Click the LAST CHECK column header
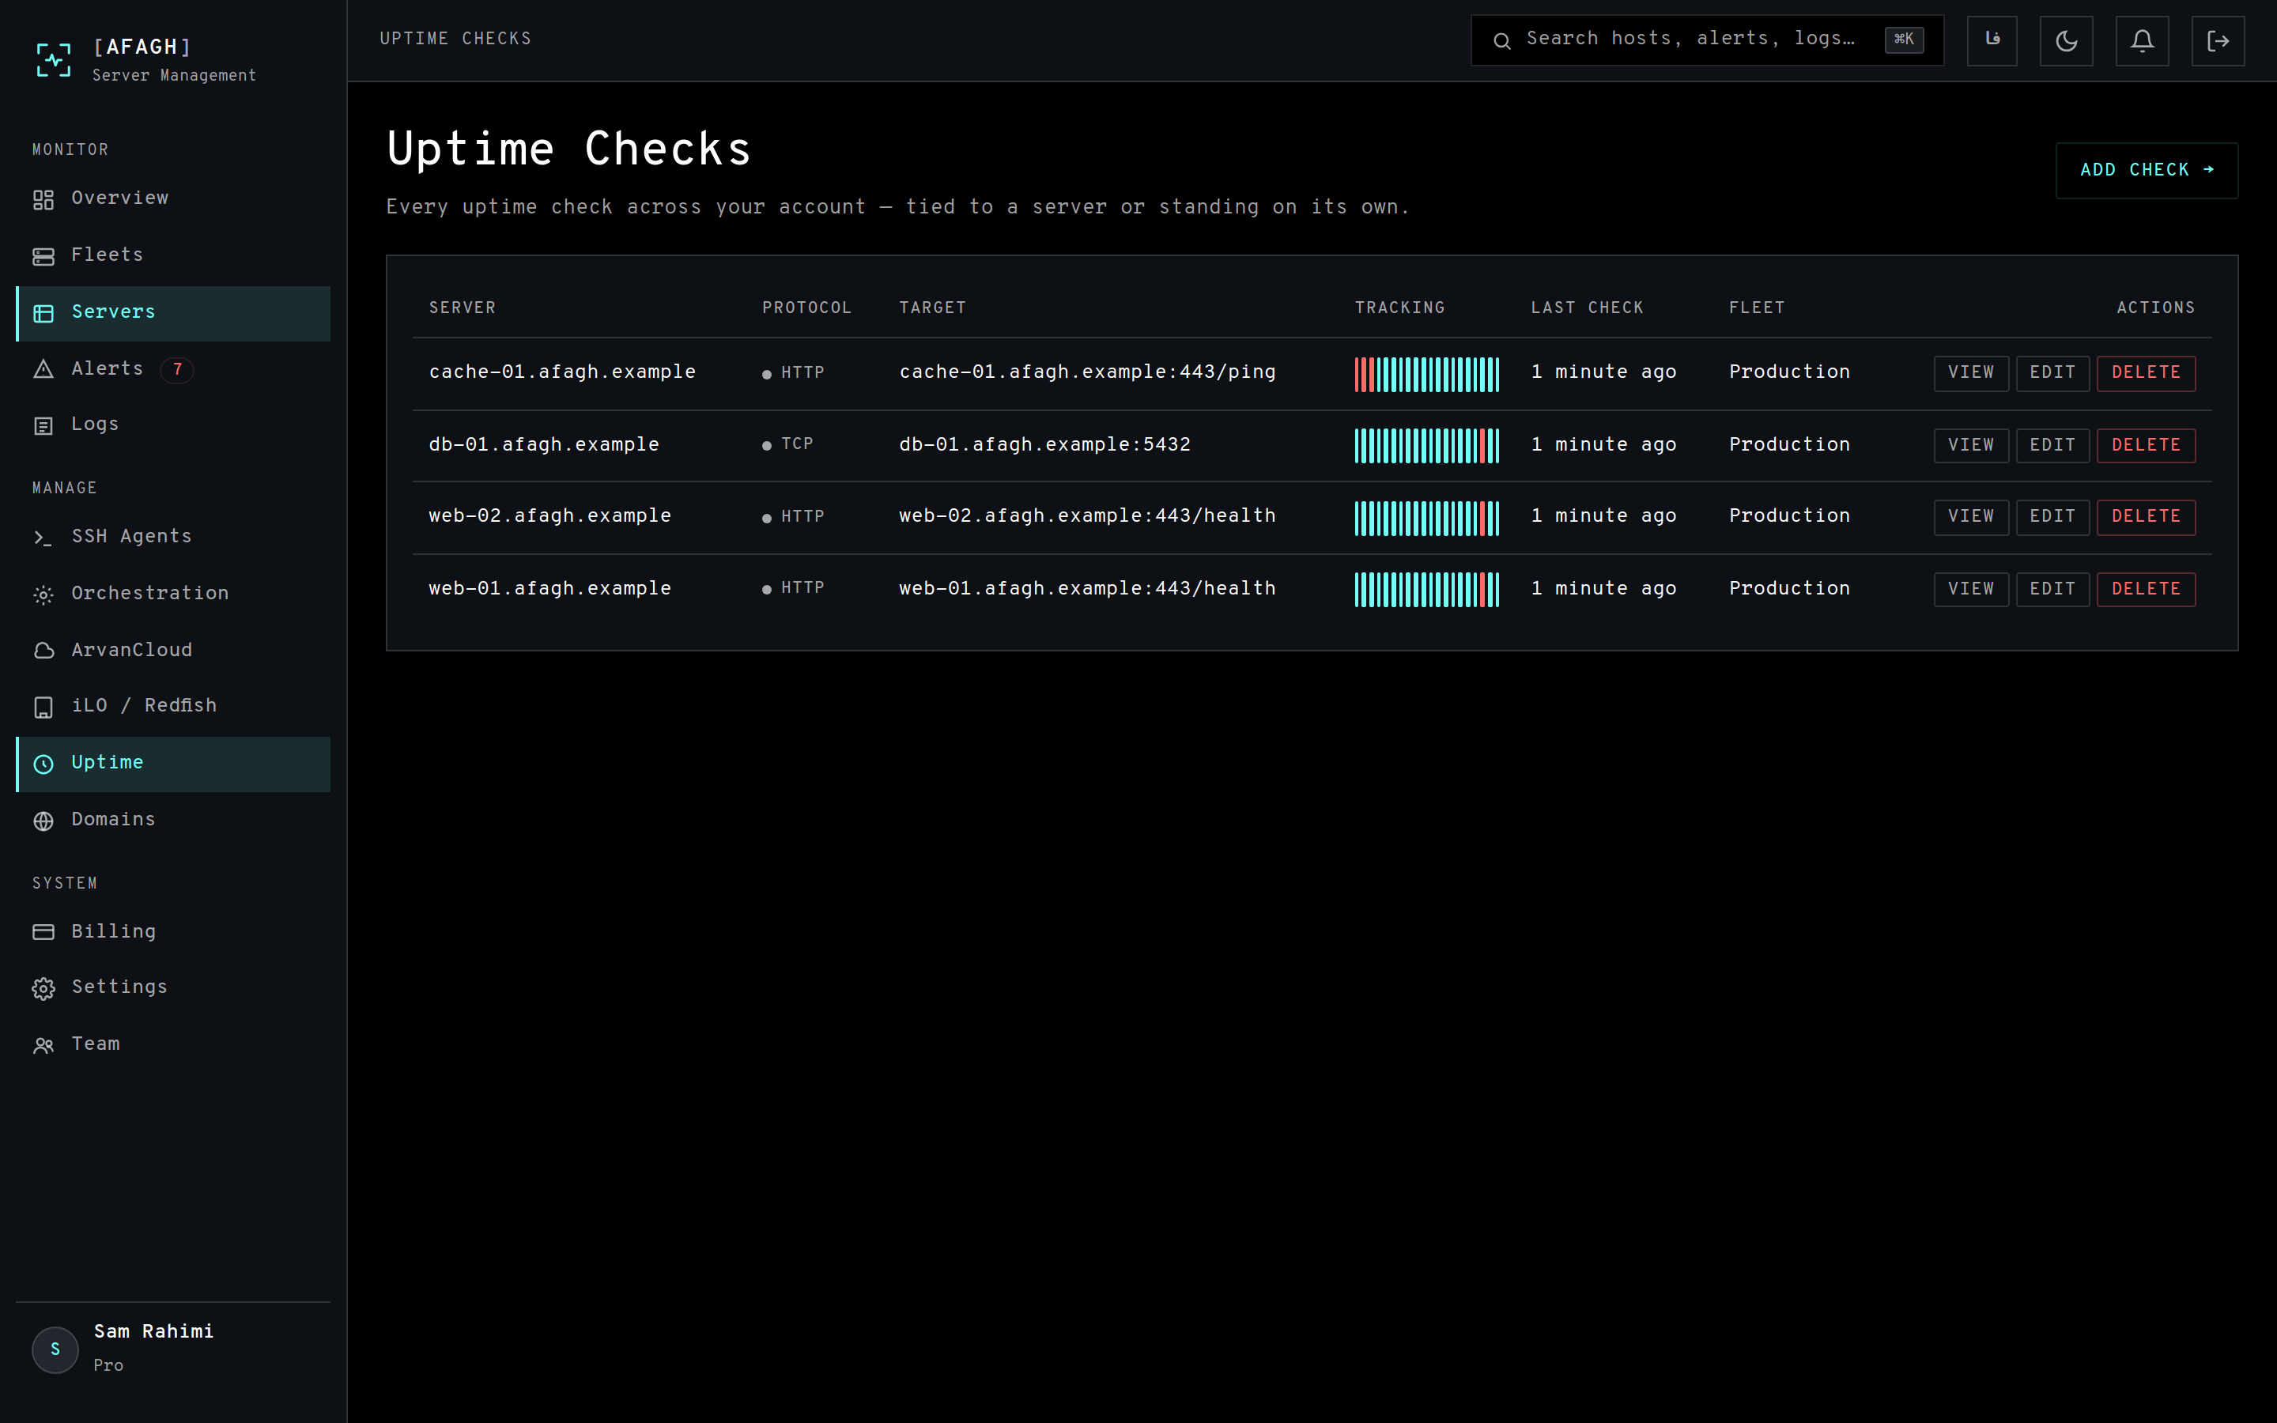The height and width of the screenshot is (1423, 2277). point(1586,308)
